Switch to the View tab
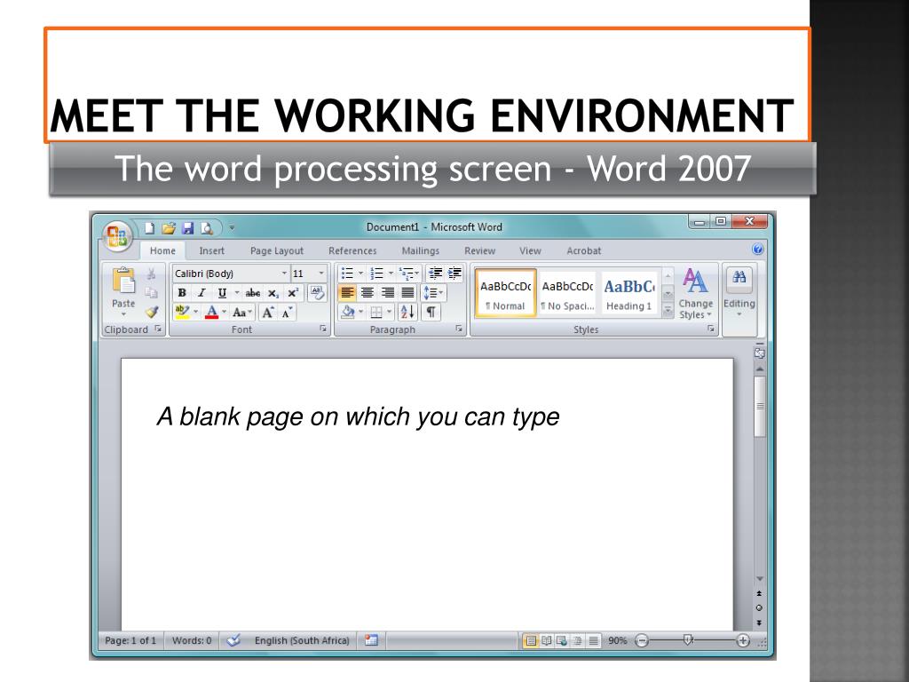Image resolution: width=909 pixels, height=682 pixels. (x=530, y=250)
